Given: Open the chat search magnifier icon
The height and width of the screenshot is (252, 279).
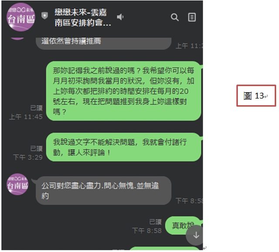Looking at the screenshot, I should (175, 17).
